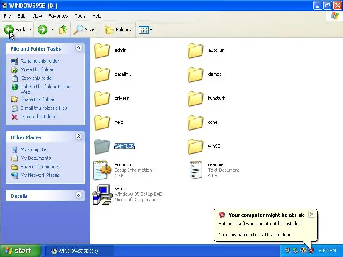Click Publish this folder to the Web
Image resolution: width=343 pixels, height=257 pixels.
tap(45, 89)
